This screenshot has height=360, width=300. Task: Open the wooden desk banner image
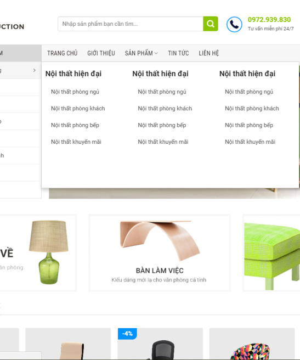tap(160, 240)
